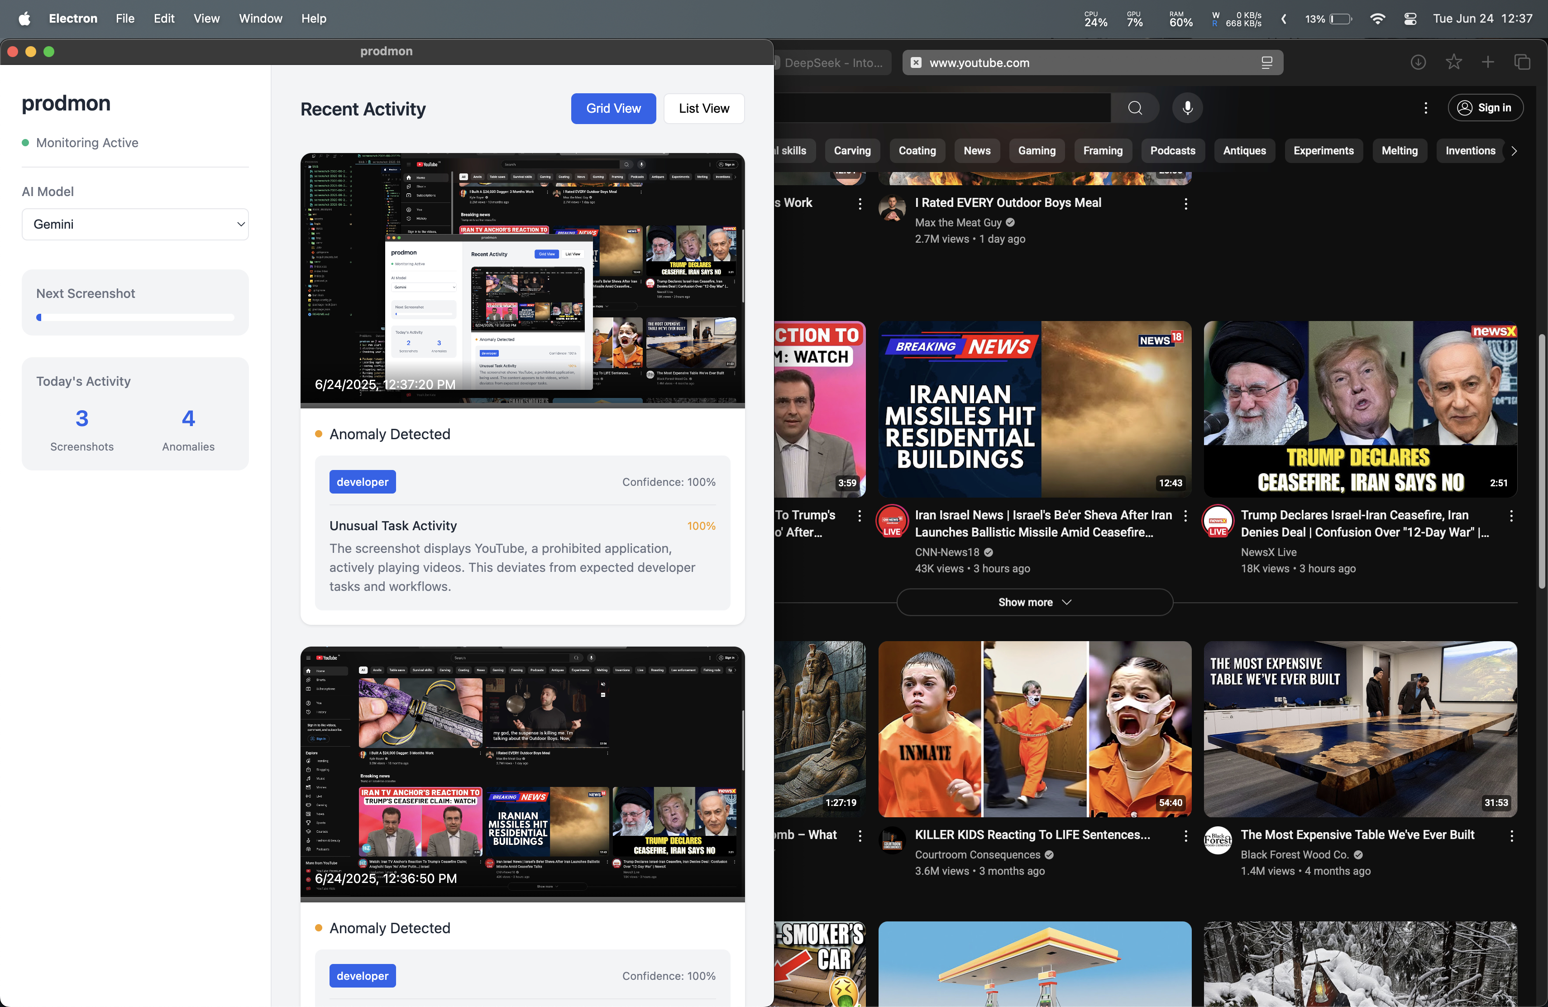Click the Sign in button
The image size is (1548, 1007).
click(x=1485, y=108)
